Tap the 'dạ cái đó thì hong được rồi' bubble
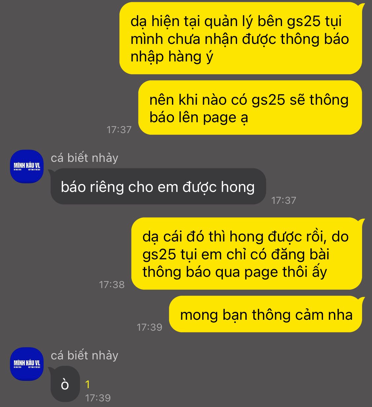Screen dimensions: 372x407 (247, 254)
